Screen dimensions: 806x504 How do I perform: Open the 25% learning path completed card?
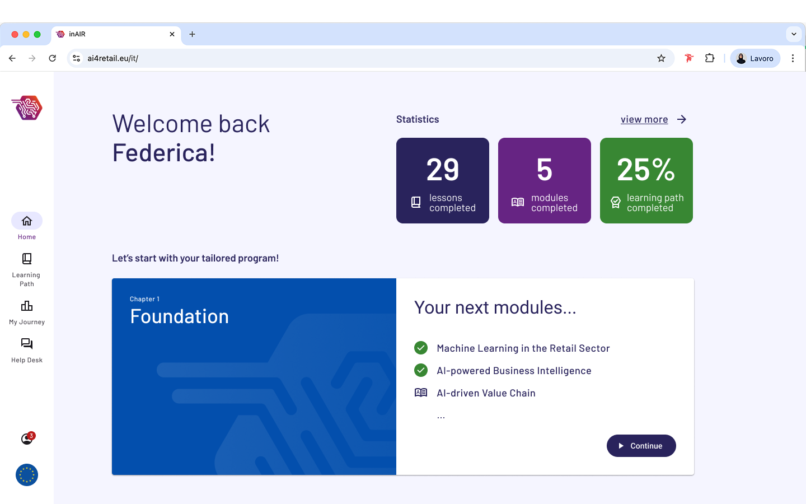tap(646, 180)
